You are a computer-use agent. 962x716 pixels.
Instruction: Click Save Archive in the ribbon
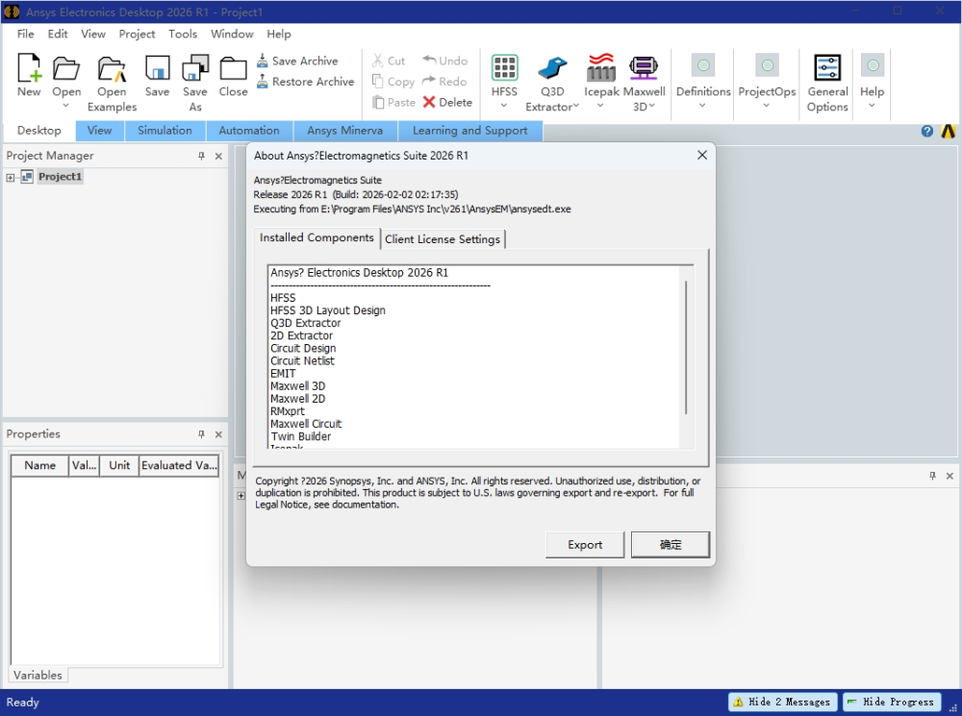pos(297,61)
